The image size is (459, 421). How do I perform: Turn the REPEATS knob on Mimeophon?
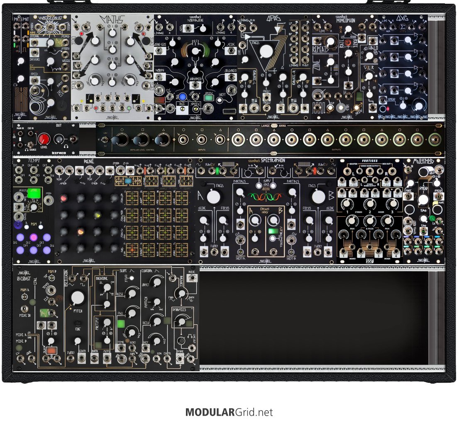click(x=330, y=41)
